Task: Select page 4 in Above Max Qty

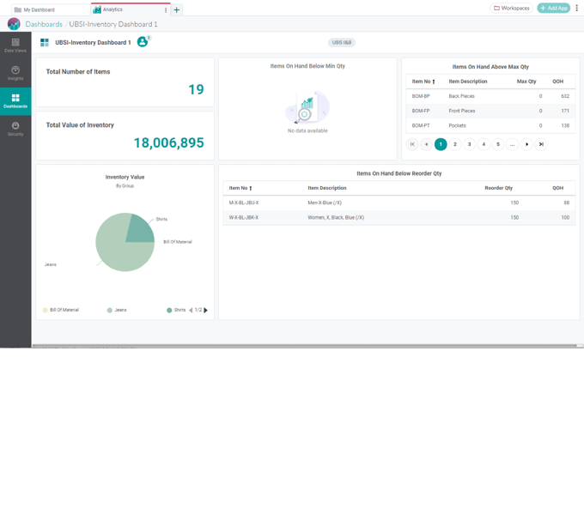Action: 484,144
